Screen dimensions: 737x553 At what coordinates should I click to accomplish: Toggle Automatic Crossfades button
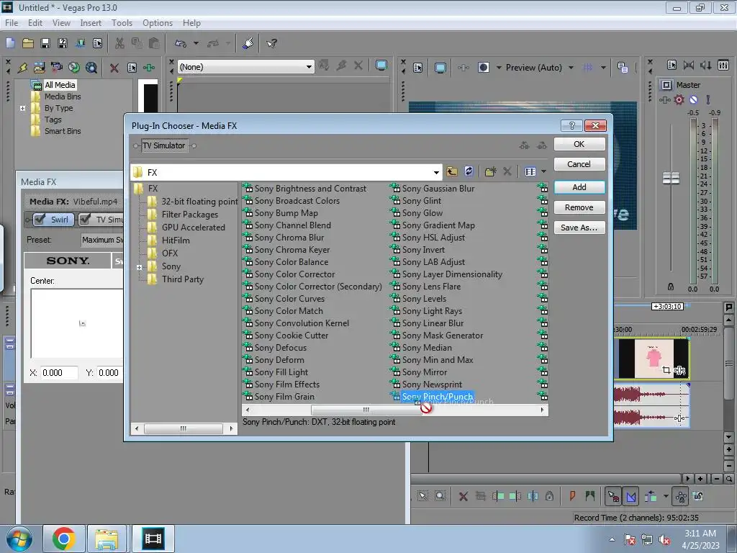pos(630,496)
